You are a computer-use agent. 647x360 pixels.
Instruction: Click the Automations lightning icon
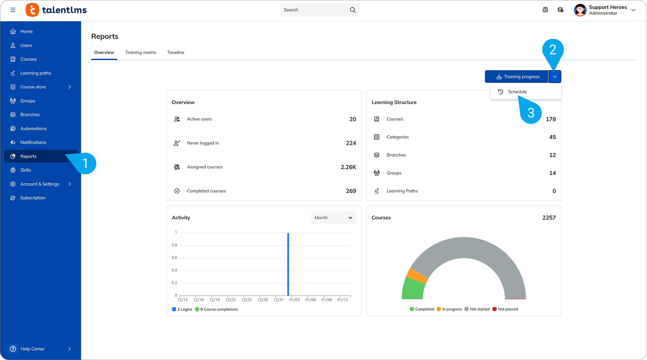pos(13,128)
